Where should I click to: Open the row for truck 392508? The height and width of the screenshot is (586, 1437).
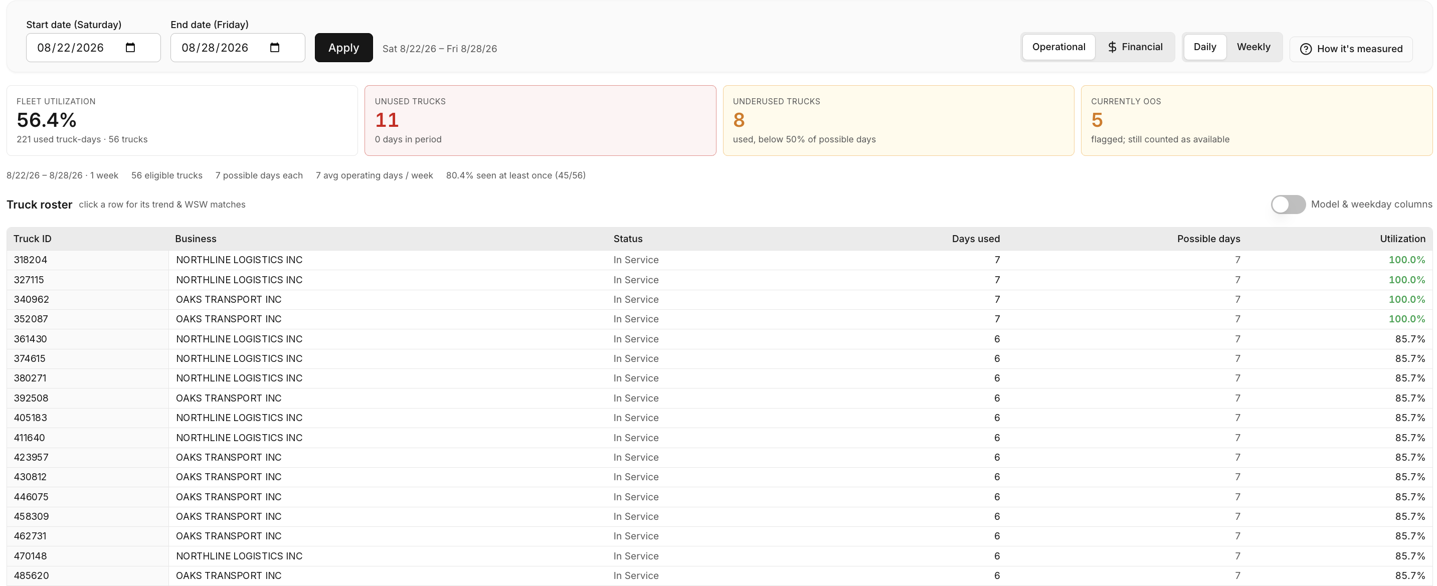click(x=720, y=398)
